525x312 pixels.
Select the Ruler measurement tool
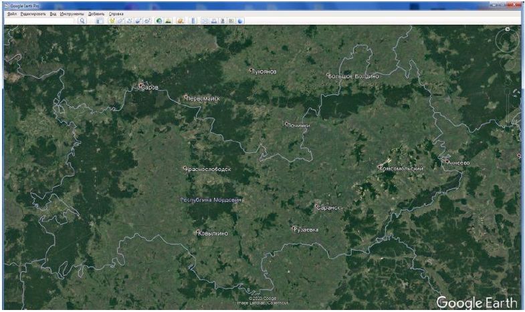[x=193, y=21]
